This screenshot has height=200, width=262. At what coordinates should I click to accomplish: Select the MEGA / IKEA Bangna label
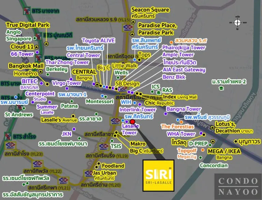[224, 154]
